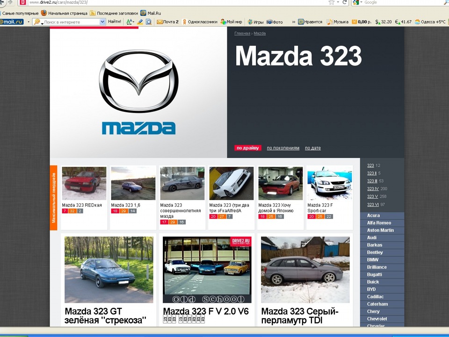Click the mail.ru toolbar logo
Viewport: 449px width, 337px height.
12,22
